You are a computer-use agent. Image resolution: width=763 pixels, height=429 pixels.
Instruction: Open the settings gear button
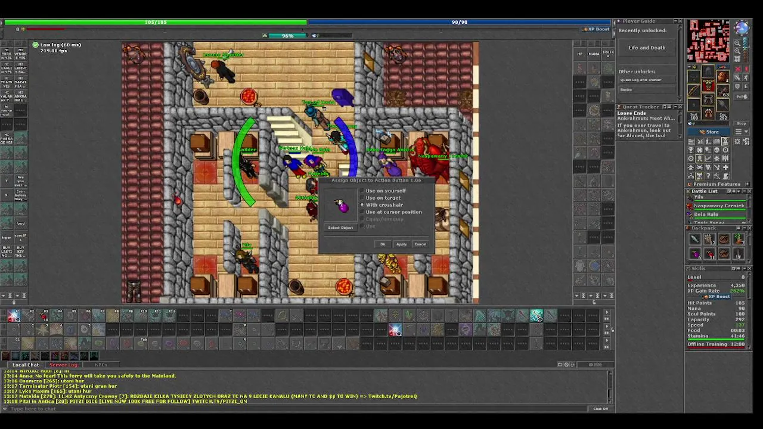[x=737, y=141]
